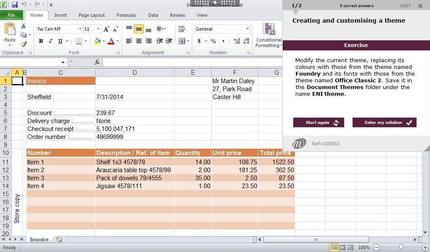Save the workbook with the floppy icon

15,5
